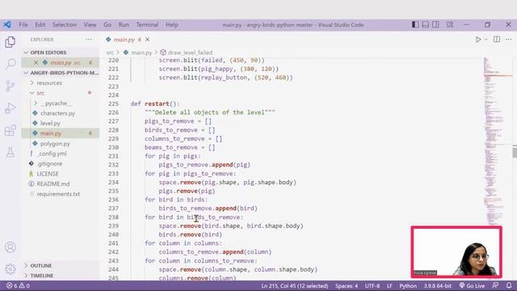Image resolution: width=517 pixels, height=291 pixels.
Task: Click the Go Live status bar button
Action: pyautogui.click(x=472, y=285)
